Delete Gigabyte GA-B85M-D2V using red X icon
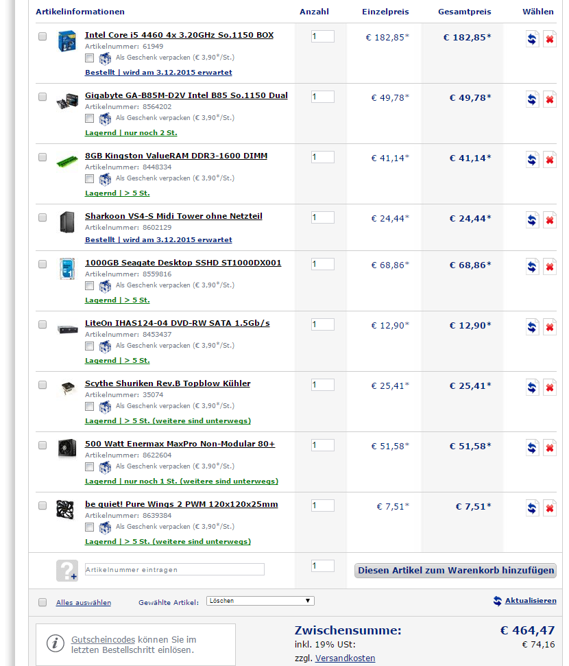This screenshot has width=569, height=666. coord(550,99)
